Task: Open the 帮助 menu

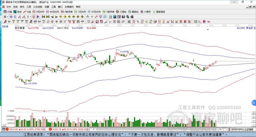Action: [x=78, y=7]
